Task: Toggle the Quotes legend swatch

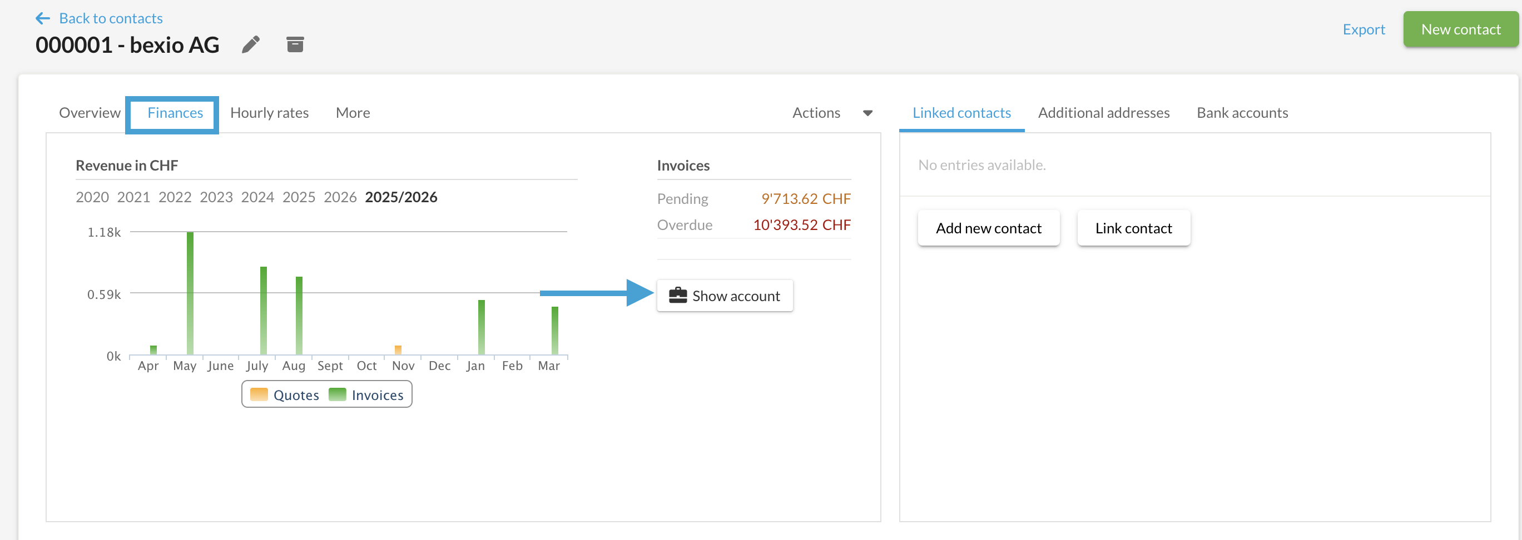Action: click(x=259, y=394)
